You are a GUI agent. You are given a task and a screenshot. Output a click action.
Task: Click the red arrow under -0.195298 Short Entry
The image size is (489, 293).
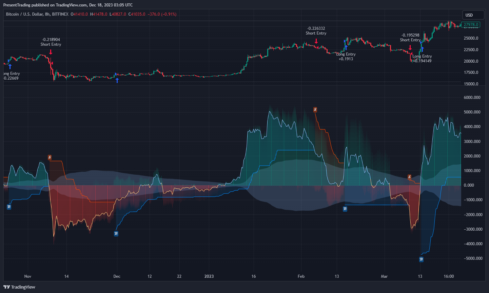(x=410, y=48)
